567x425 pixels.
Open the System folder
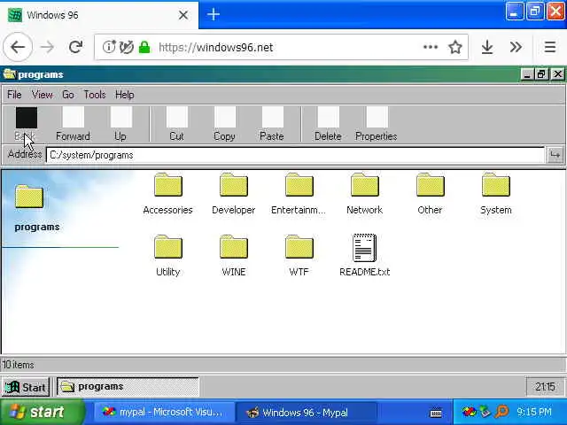pos(496,194)
